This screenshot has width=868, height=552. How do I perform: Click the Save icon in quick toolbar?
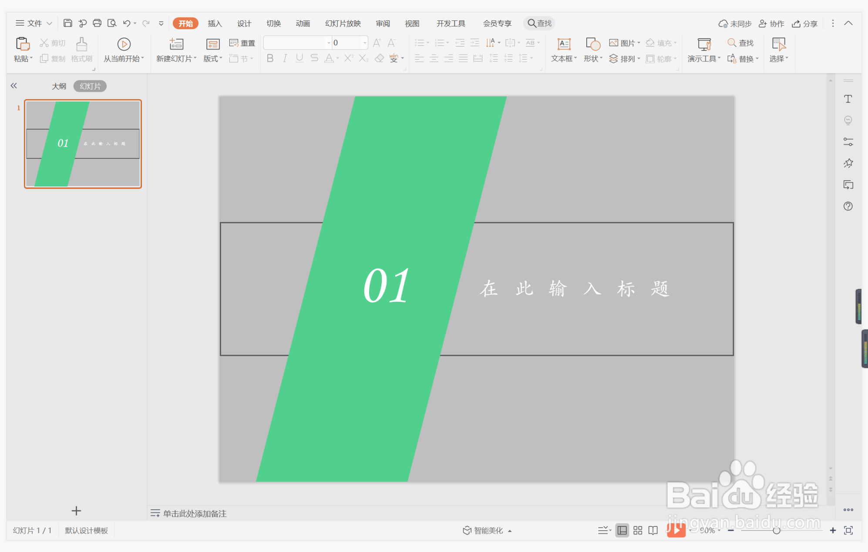tap(67, 23)
